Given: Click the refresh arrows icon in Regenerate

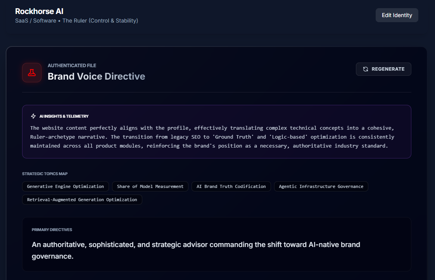Looking at the screenshot, I should [366, 69].
